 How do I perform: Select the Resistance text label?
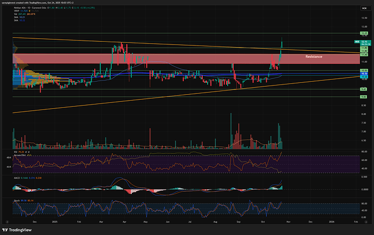315,56
